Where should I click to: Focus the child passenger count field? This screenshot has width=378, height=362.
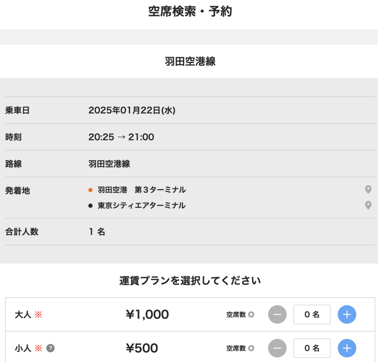[x=312, y=348]
